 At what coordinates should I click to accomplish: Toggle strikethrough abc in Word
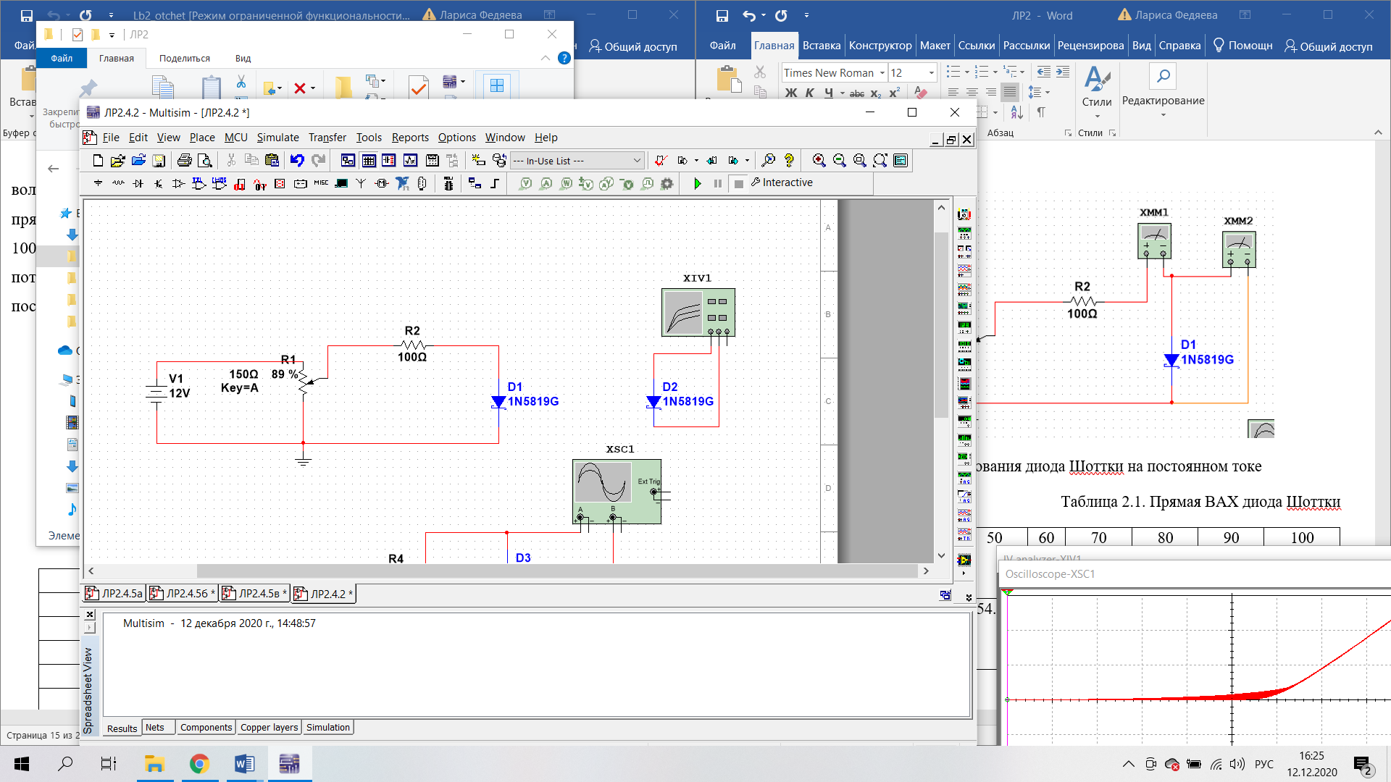tap(857, 93)
